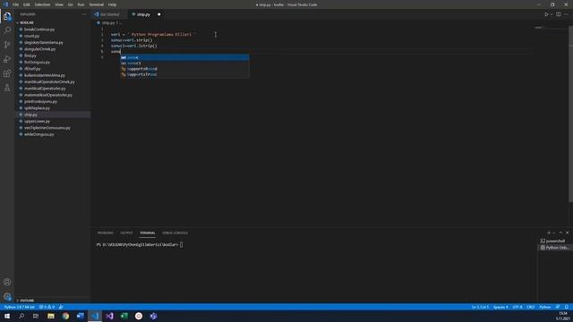This screenshot has width=573, height=322.
Task: Open the Testing flask icon view
Action: tap(7, 88)
